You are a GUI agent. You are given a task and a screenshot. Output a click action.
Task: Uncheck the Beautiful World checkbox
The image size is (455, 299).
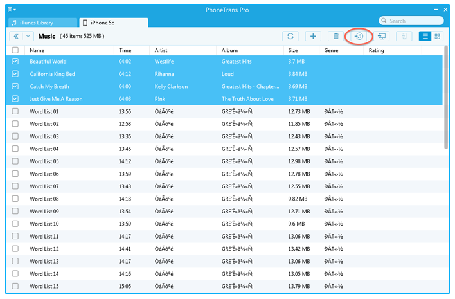(15, 62)
